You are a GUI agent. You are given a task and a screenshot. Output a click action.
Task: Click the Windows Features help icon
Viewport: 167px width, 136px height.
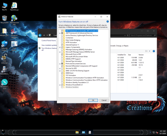point(108,22)
